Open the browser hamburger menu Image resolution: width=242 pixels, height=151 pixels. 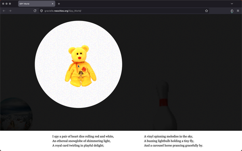click(x=238, y=11)
